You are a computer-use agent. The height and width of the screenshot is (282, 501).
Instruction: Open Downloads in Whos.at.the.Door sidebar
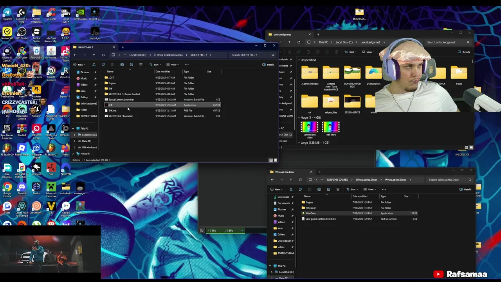tap(283, 197)
